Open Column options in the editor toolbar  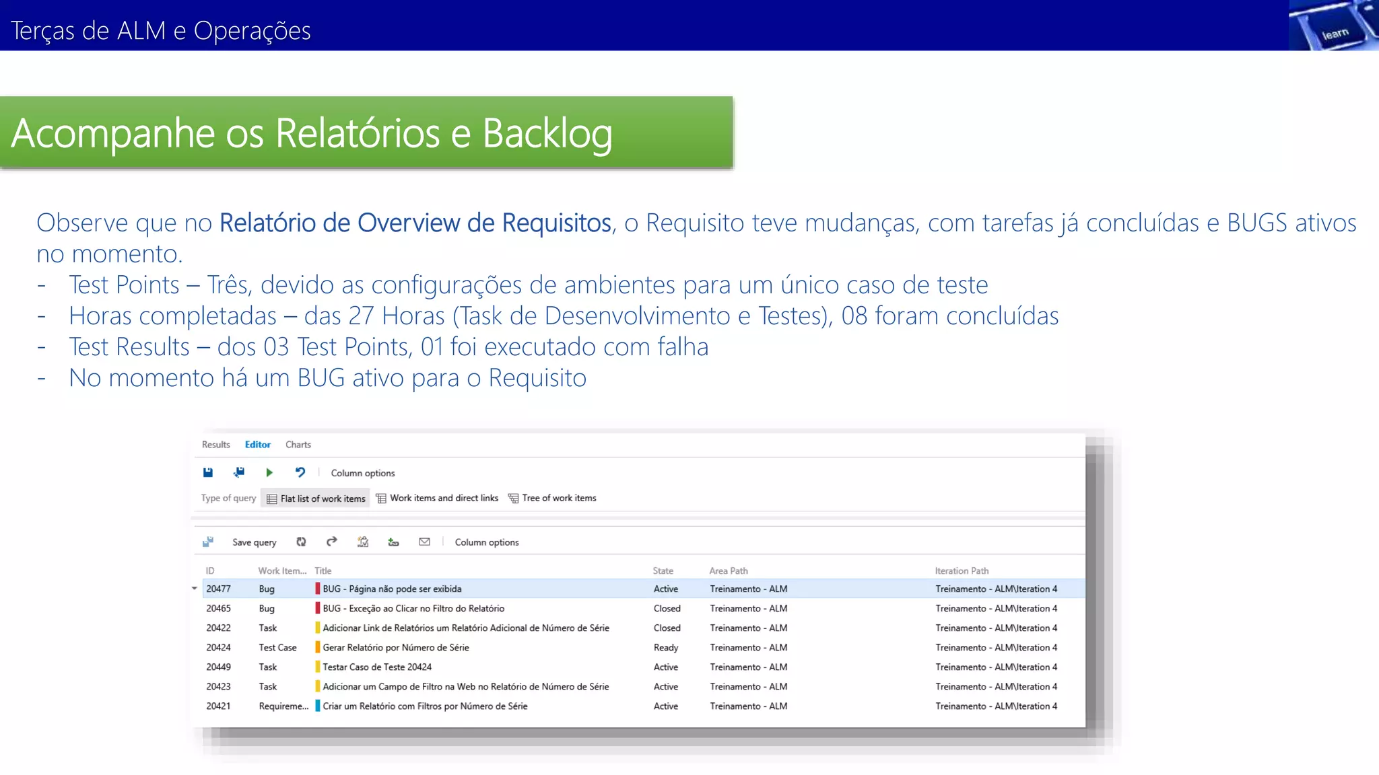click(363, 473)
